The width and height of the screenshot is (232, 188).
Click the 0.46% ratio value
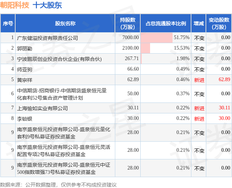pos(183,80)
